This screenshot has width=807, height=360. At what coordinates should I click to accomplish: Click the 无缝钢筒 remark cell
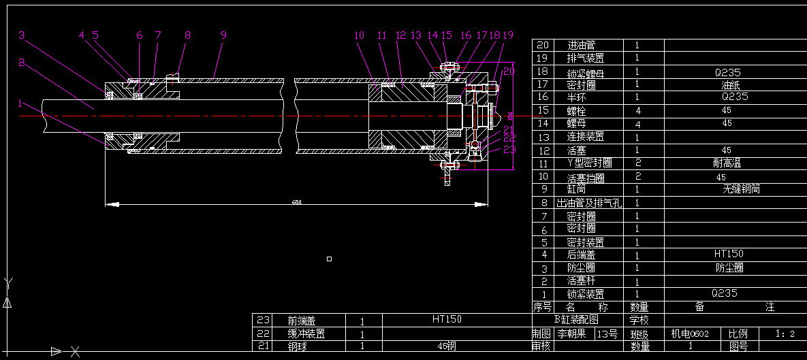click(742, 189)
